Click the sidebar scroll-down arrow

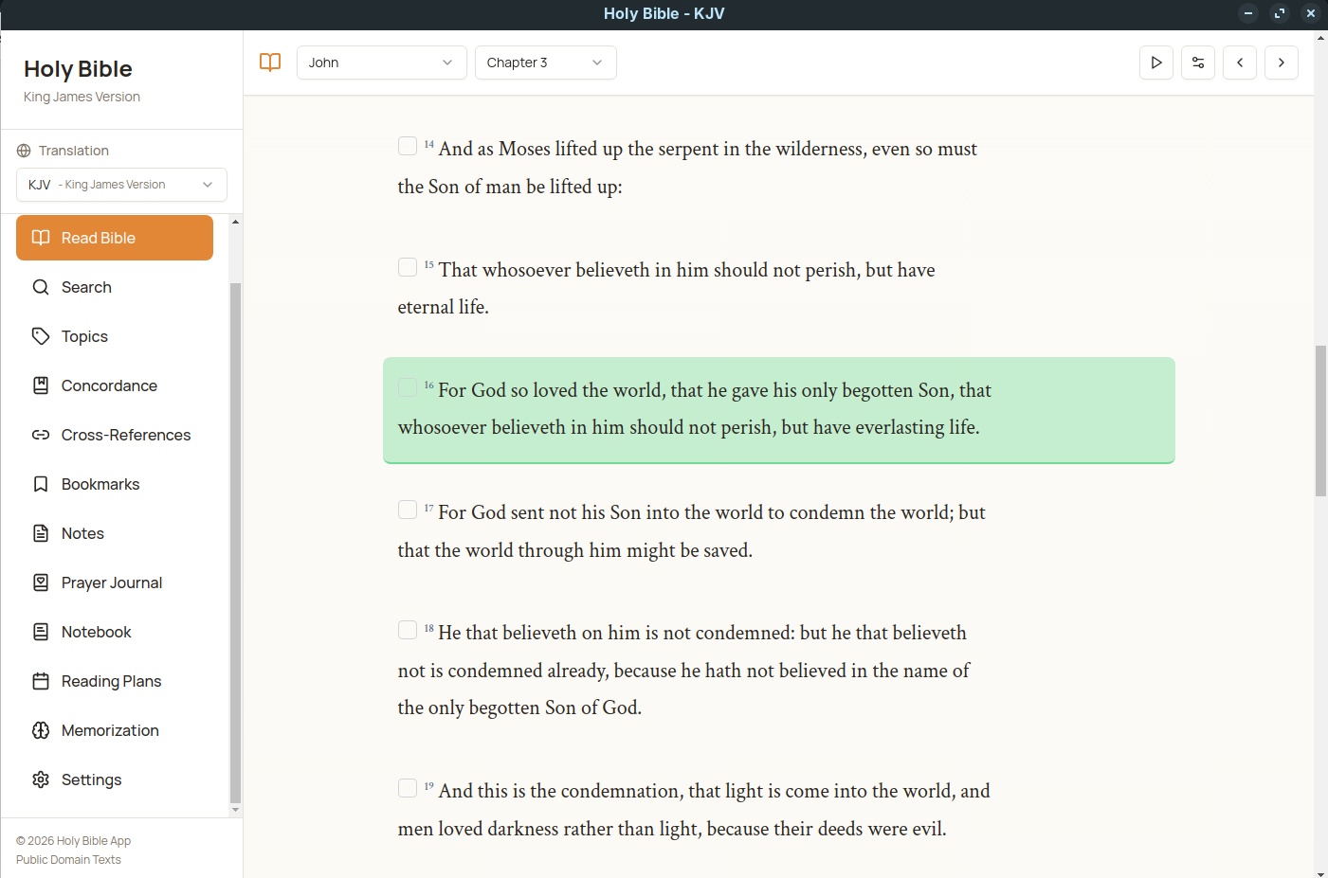click(235, 811)
